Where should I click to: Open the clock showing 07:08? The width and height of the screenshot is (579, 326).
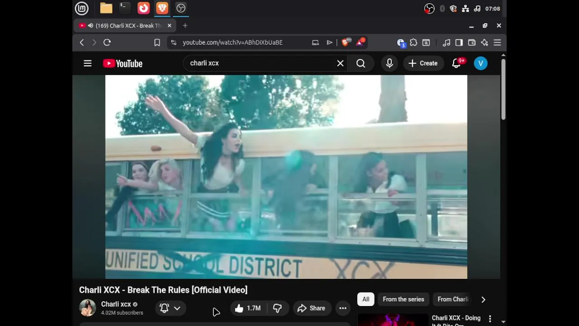(493, 9)
